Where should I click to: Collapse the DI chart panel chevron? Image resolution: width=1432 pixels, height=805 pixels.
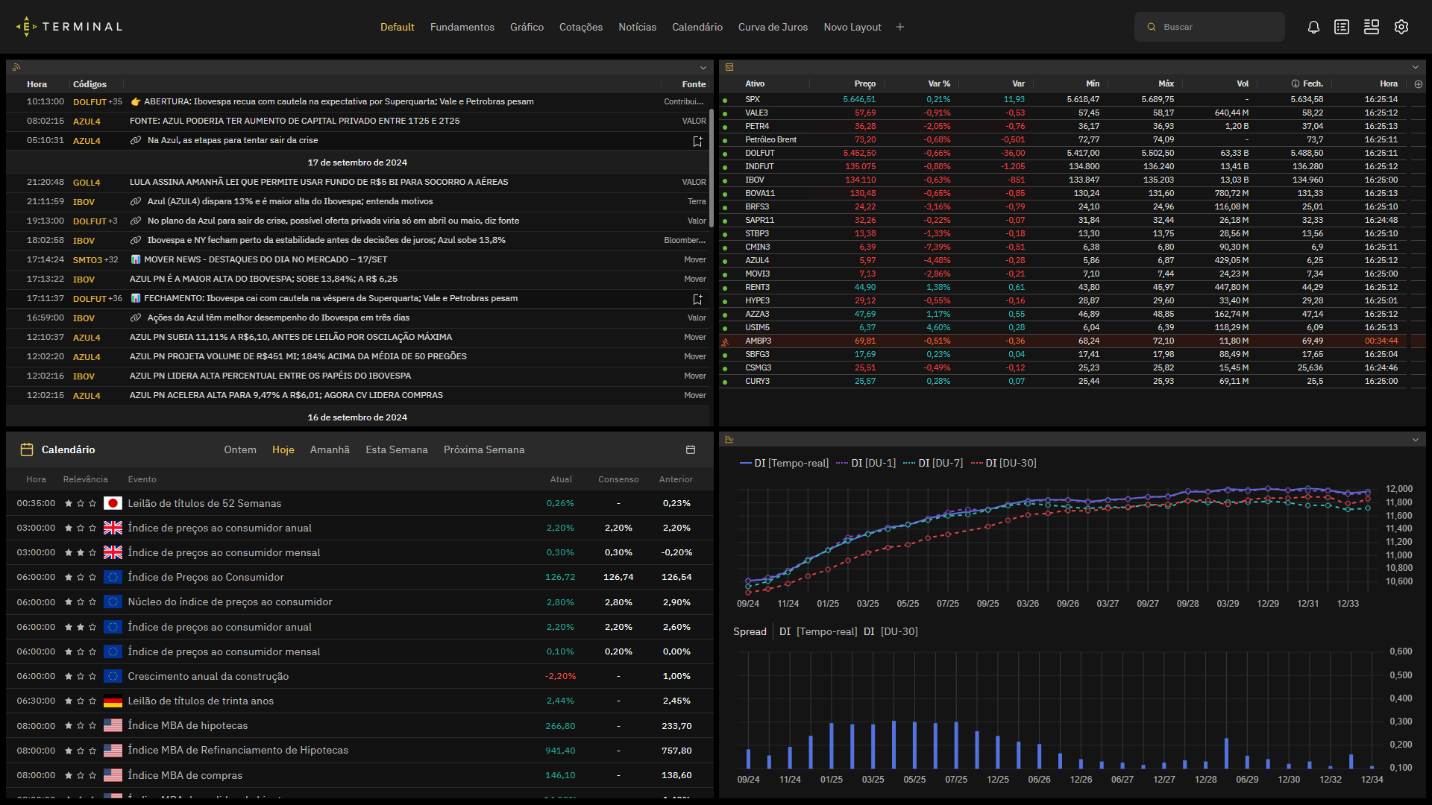[x=1416, y=440]
